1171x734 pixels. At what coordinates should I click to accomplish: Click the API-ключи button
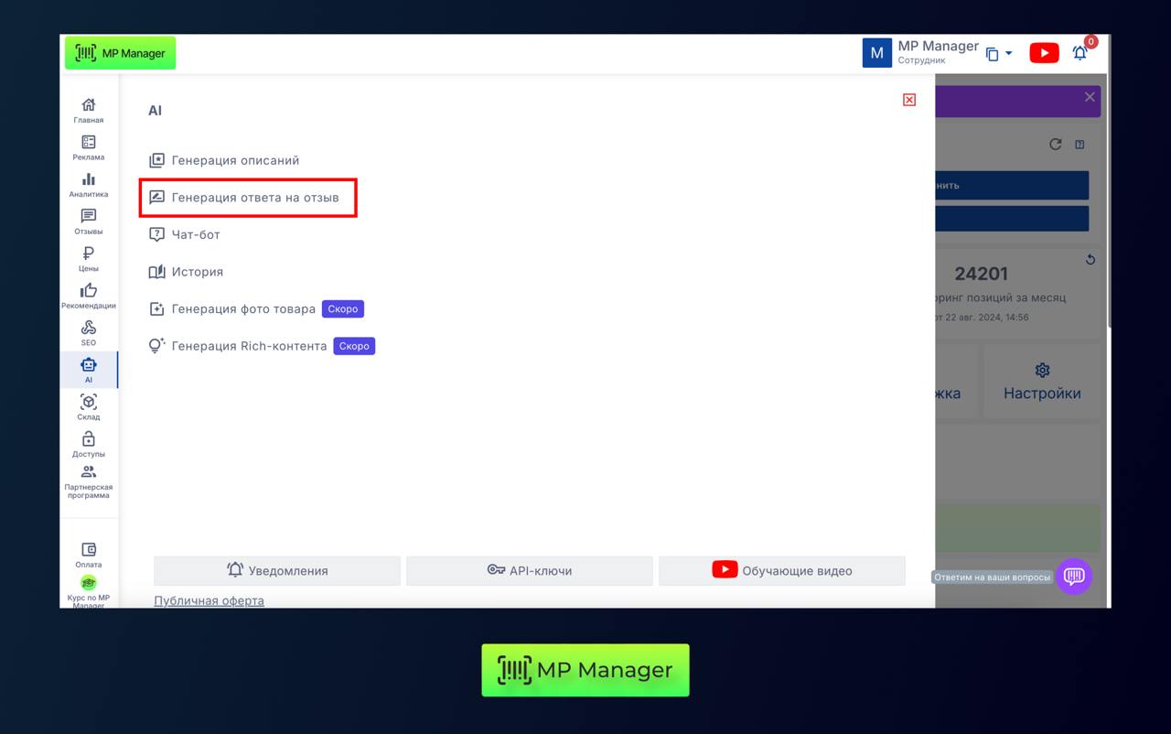point(530,570)
